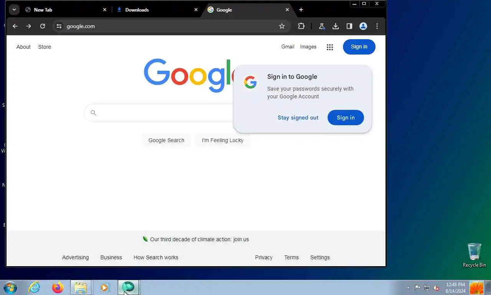Open network status tray icon
Screen dimensions: 491x295
(x=427, y=288)
